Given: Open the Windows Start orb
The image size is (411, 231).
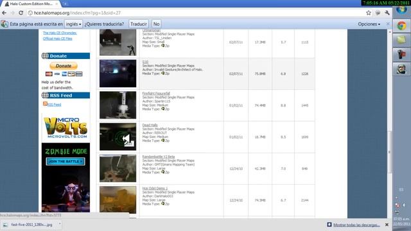Looking at the screenshot, I should (x=401, y=10).
